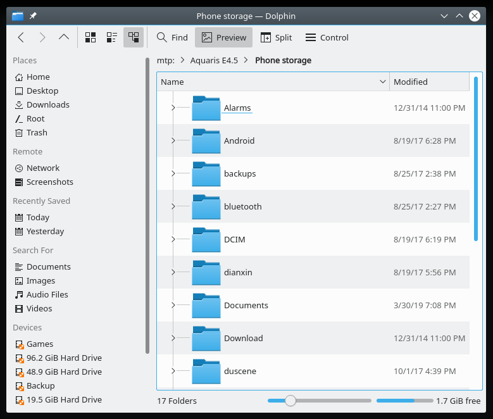Pin the window with titlebar pin icon
Image resolution: width=493 pixels, height=419 pixels.
pyautogui.click(x=33, y=16)
